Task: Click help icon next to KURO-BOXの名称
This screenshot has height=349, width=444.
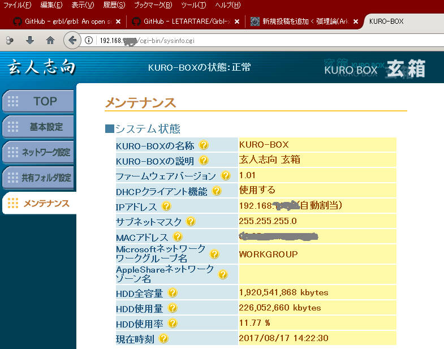Action: 204,146
